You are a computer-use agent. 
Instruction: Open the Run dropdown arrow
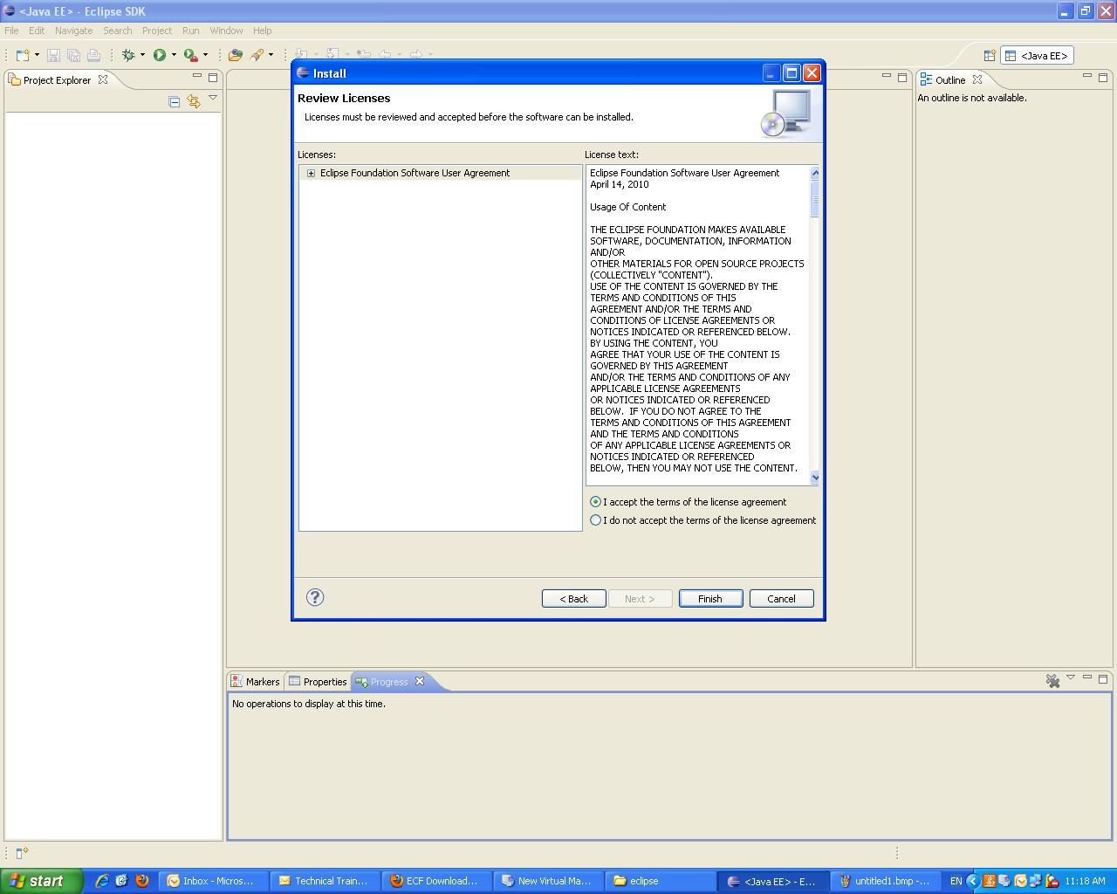(x=174, y=55)
